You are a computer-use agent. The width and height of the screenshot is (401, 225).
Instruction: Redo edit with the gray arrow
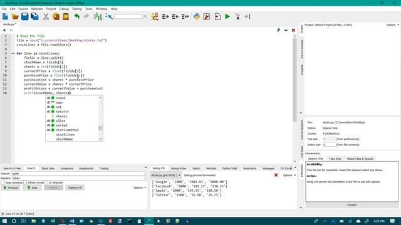86,17
